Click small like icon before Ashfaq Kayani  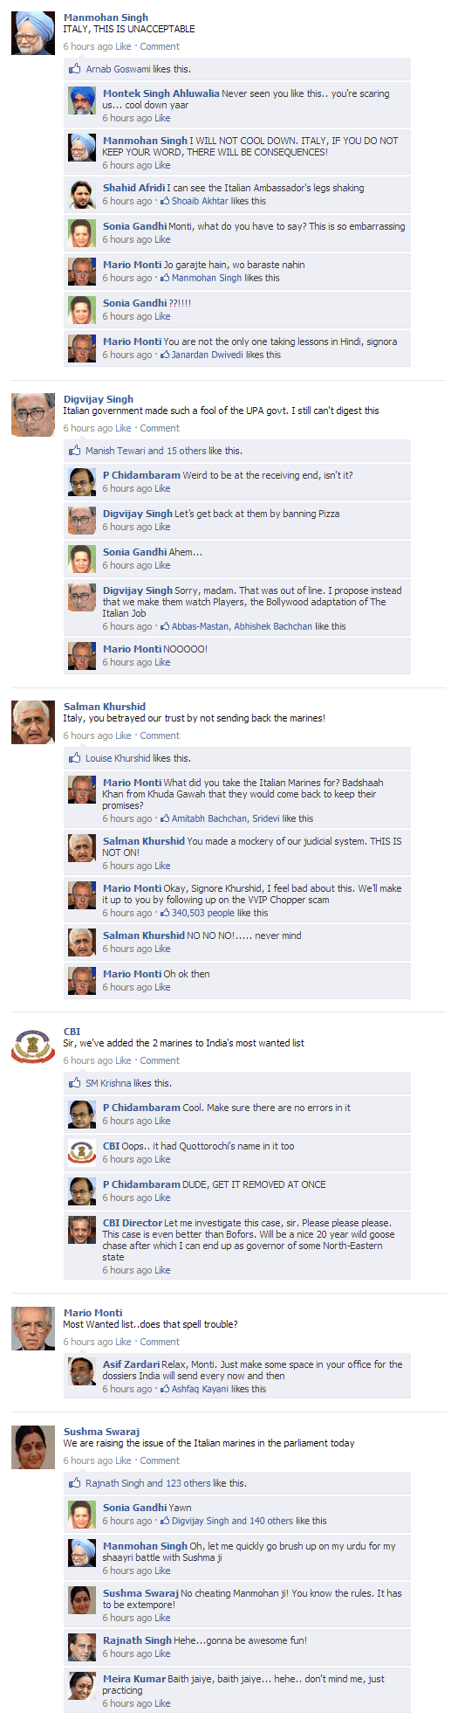(x=165, y=1389)
